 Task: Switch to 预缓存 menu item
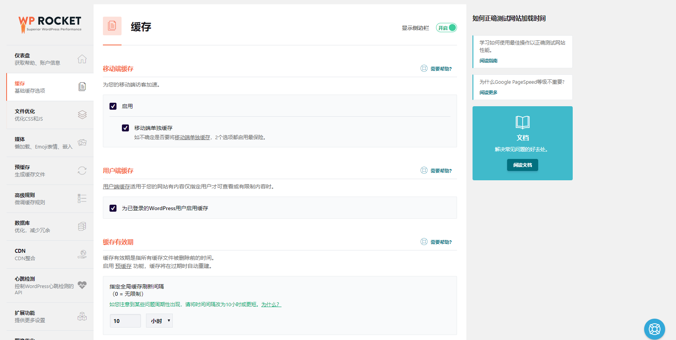pyautogui.click(x=50, y=171)
